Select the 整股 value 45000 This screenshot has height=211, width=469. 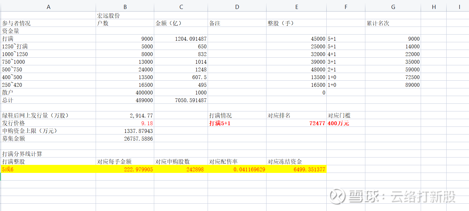(x=297, y=38)
